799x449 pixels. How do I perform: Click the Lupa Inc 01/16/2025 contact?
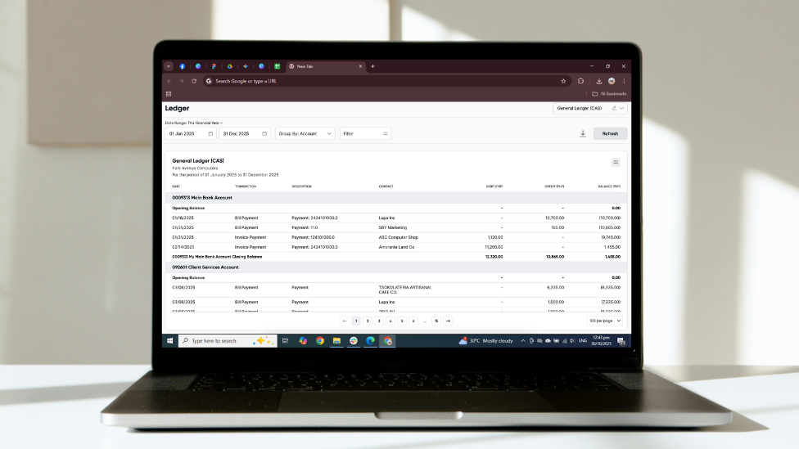386,218
